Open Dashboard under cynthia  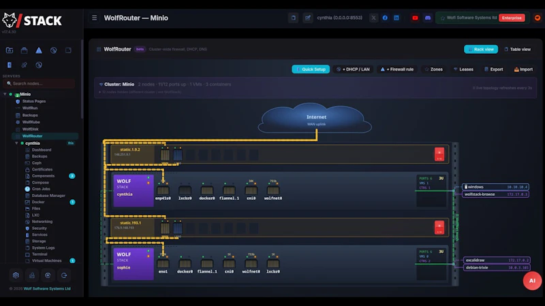tap(42, 150)
